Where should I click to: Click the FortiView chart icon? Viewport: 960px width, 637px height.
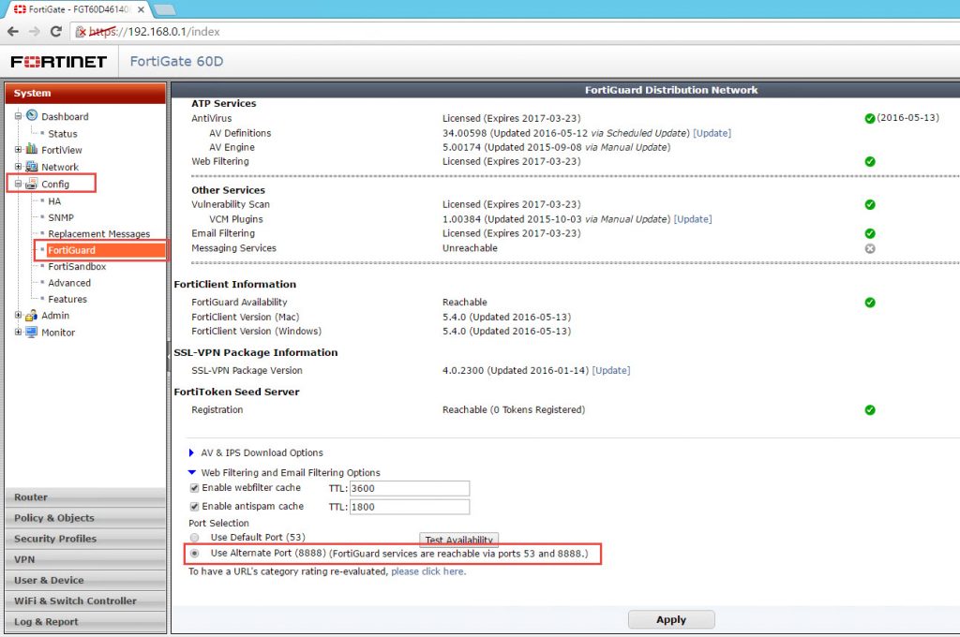click(x=31, y=150)
